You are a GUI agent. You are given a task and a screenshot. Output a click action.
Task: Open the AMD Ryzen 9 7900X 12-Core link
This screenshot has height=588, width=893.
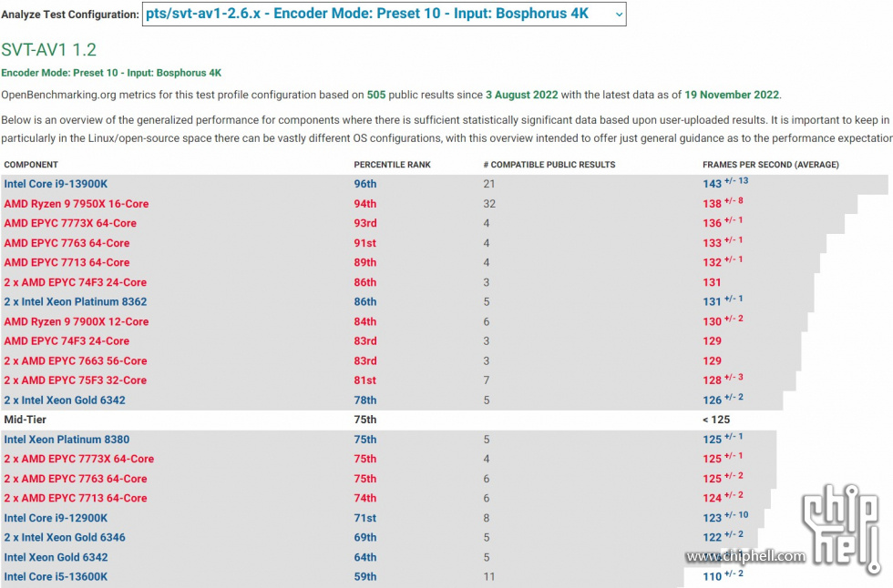point(77,321)
